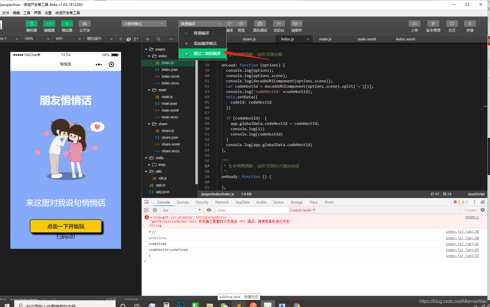Open the 100% zoom dropdown
This screenshot has height=307, width=490.
[x=37, y=39]
